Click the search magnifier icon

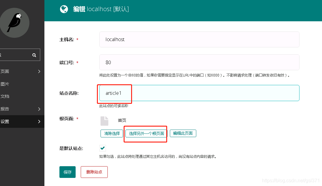[34, 55]
